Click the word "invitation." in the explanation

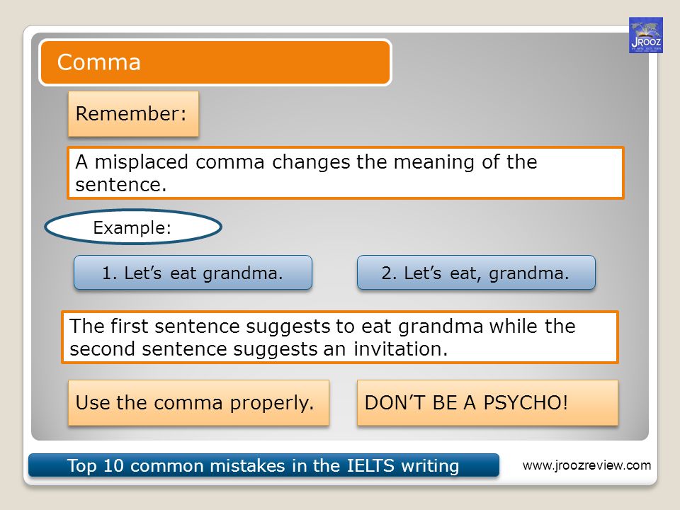(401, 348)
